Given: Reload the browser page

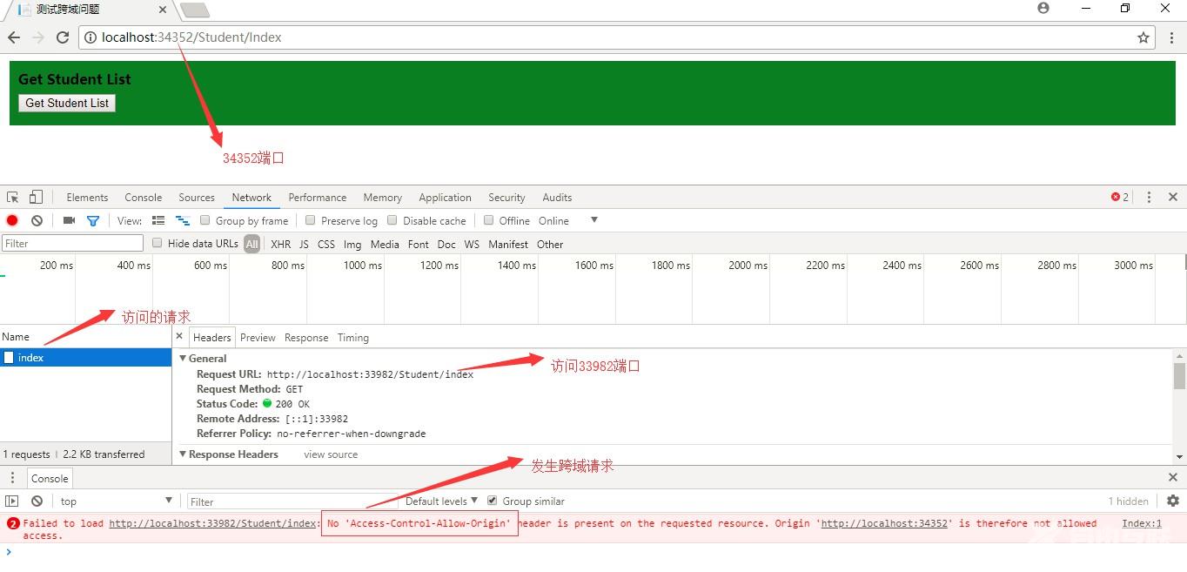Looking at the screenshot, I should coord(63,37).
